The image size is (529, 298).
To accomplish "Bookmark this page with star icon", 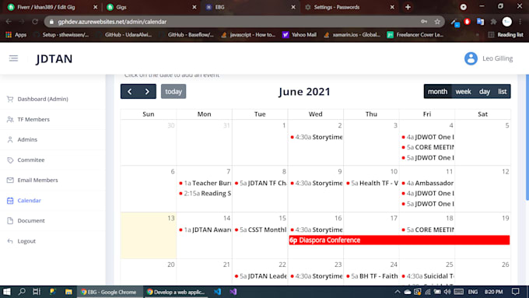I will [437, 22].
